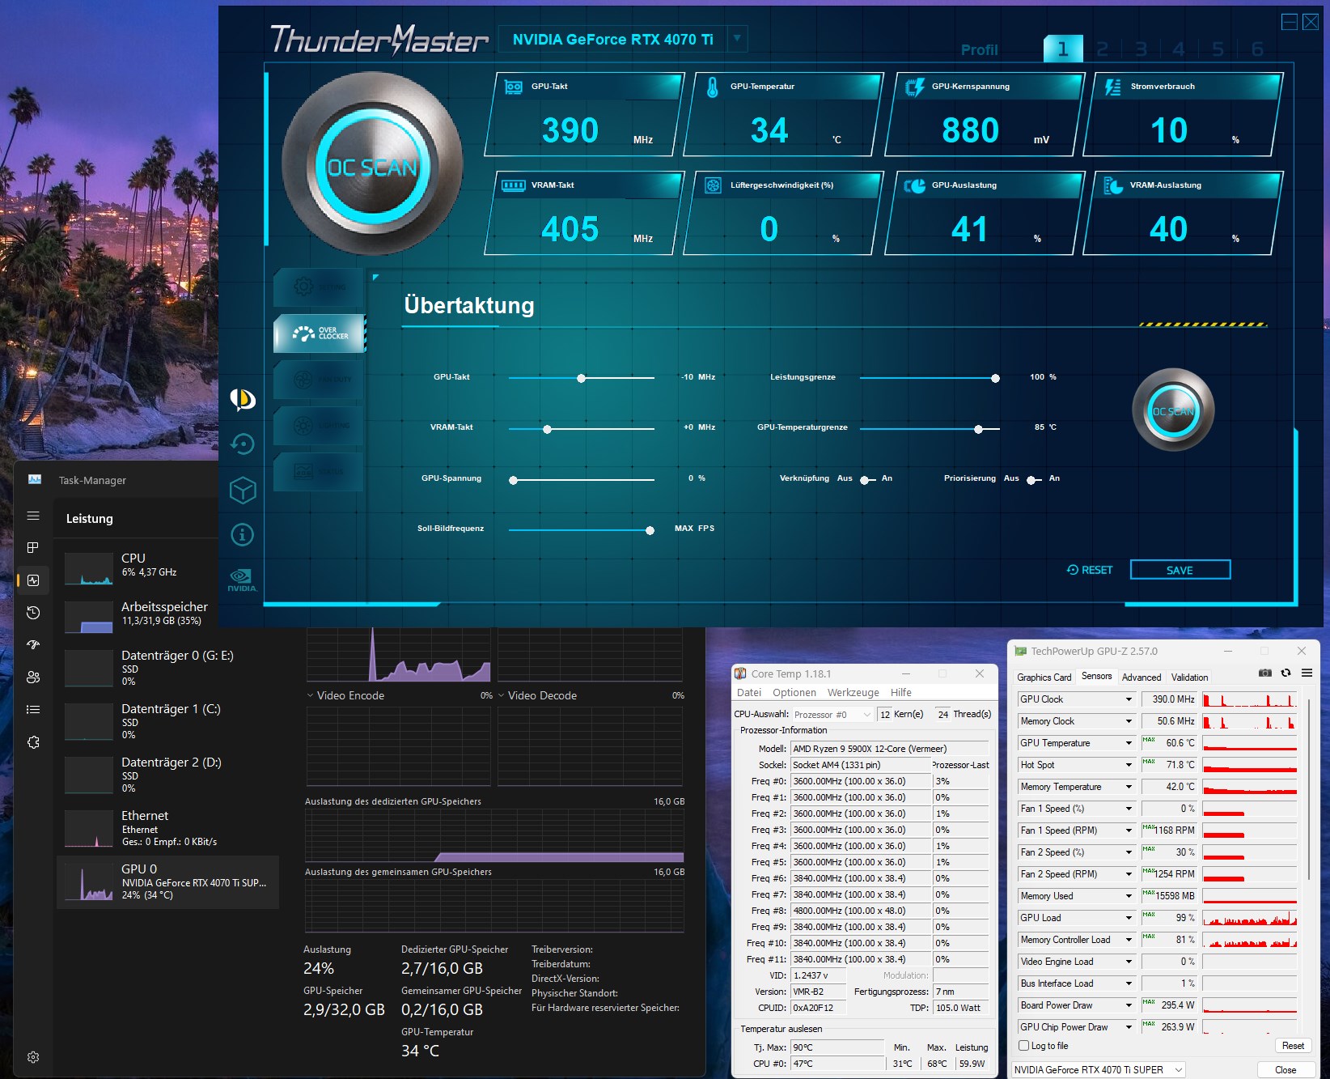This screenshot has width=1330, height=1079.
Task: Open the Datei menu in Core Temp
Action: click(749, 693)
